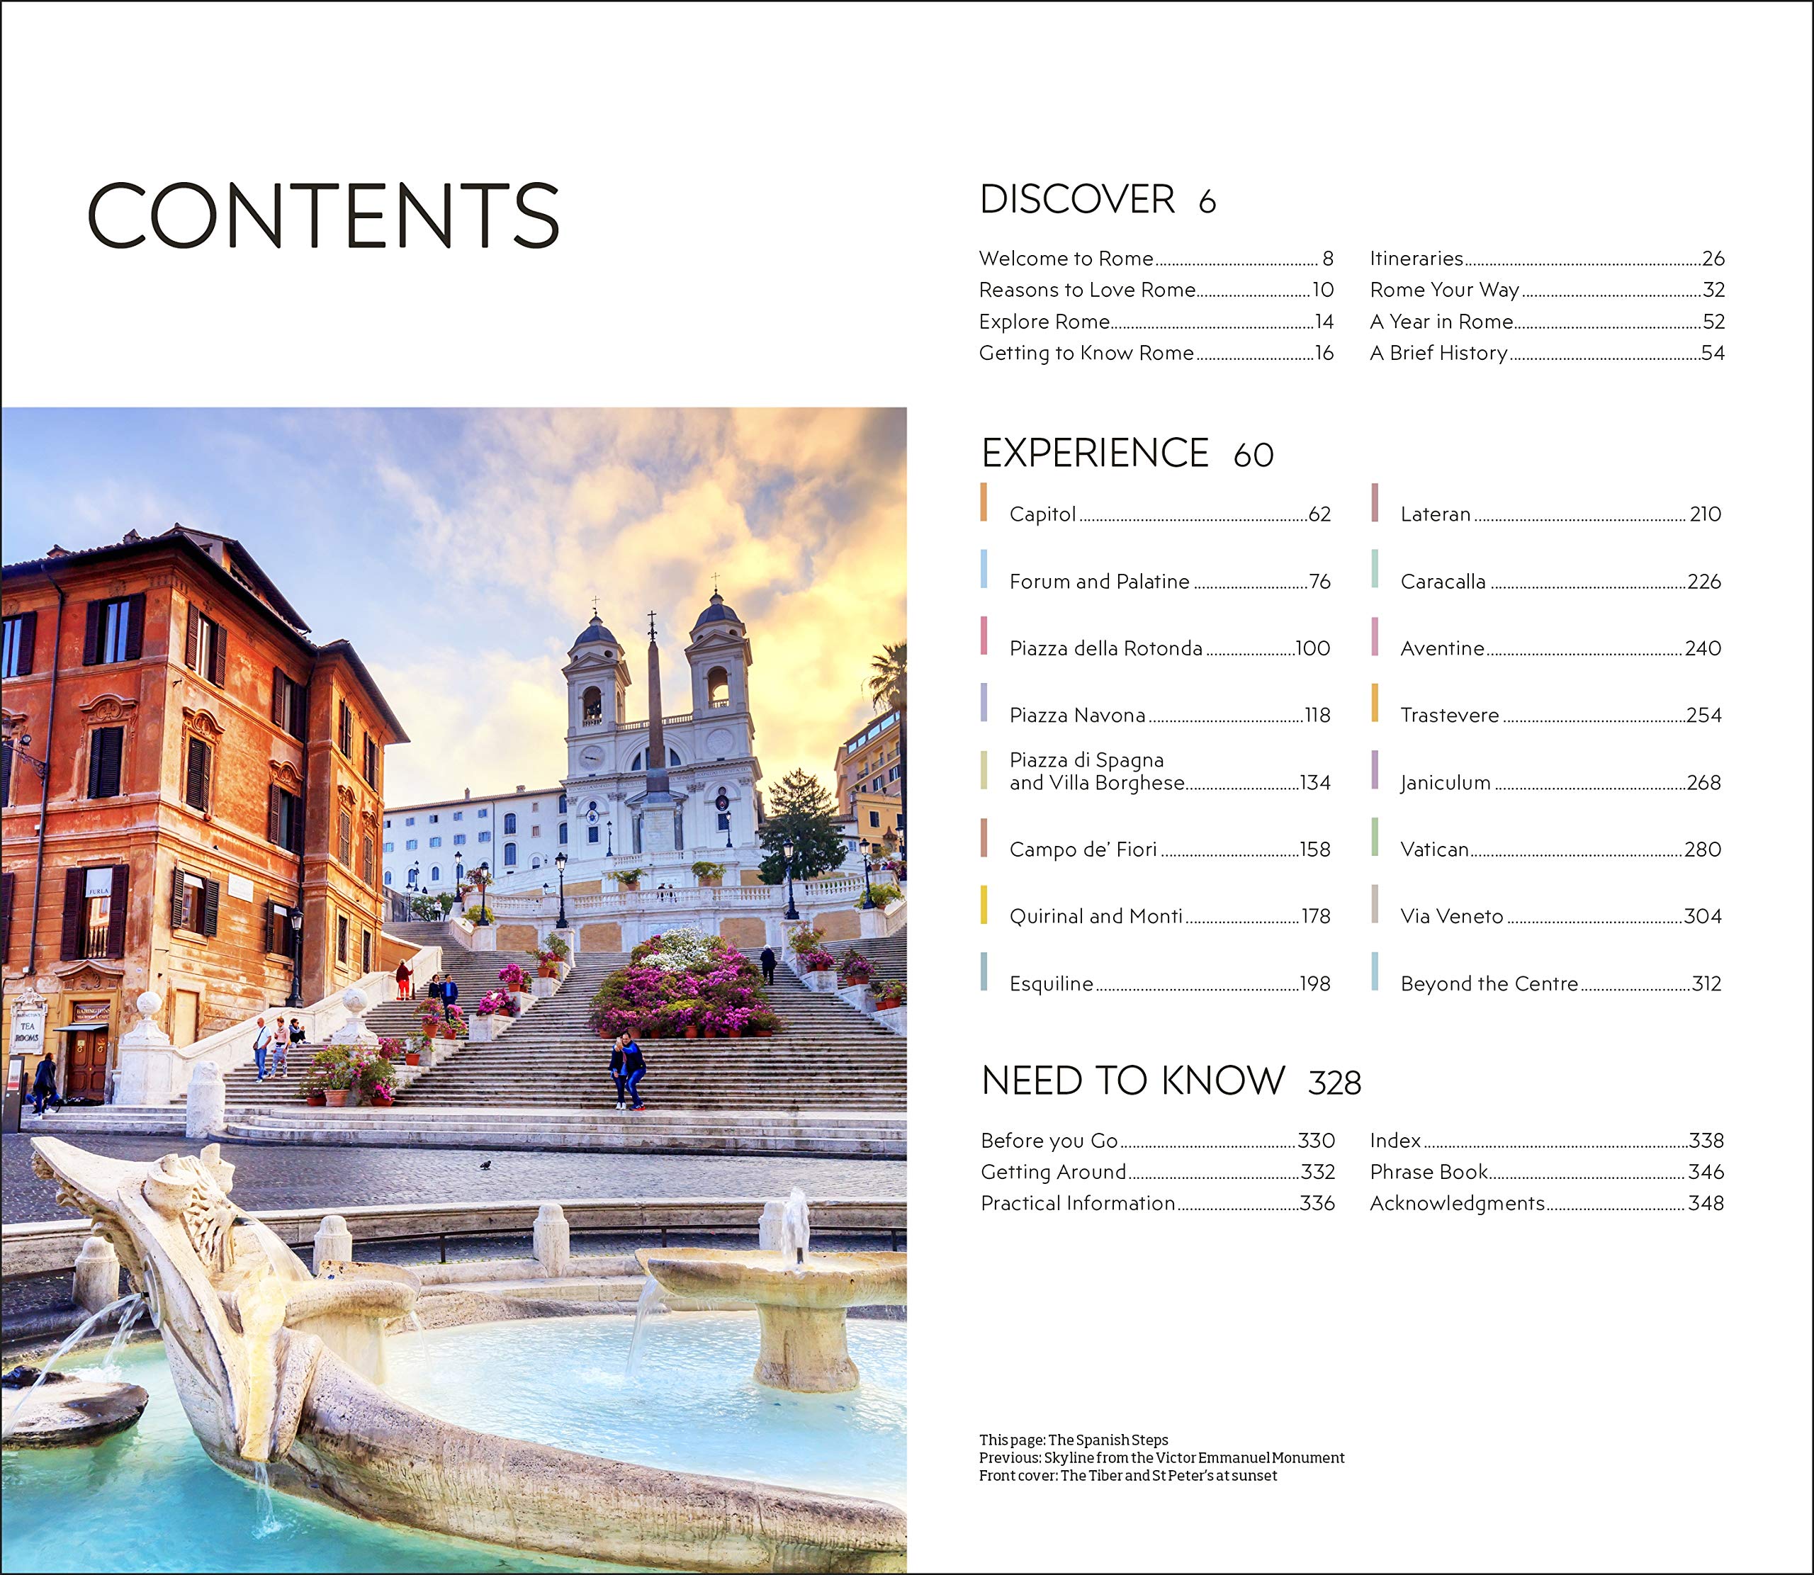Open the Trastevere chapter listing
Viewport: 1814px width, 1575px height.
pyautogui.click(x=1449, y=716)
